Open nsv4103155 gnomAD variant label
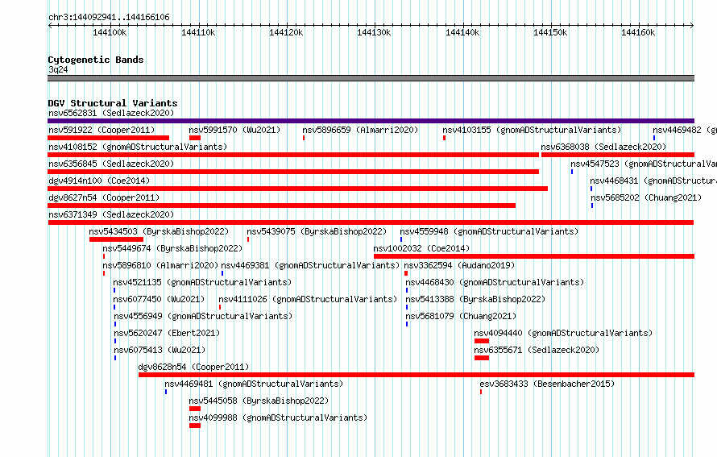717x457 pixels. [532, 130]
